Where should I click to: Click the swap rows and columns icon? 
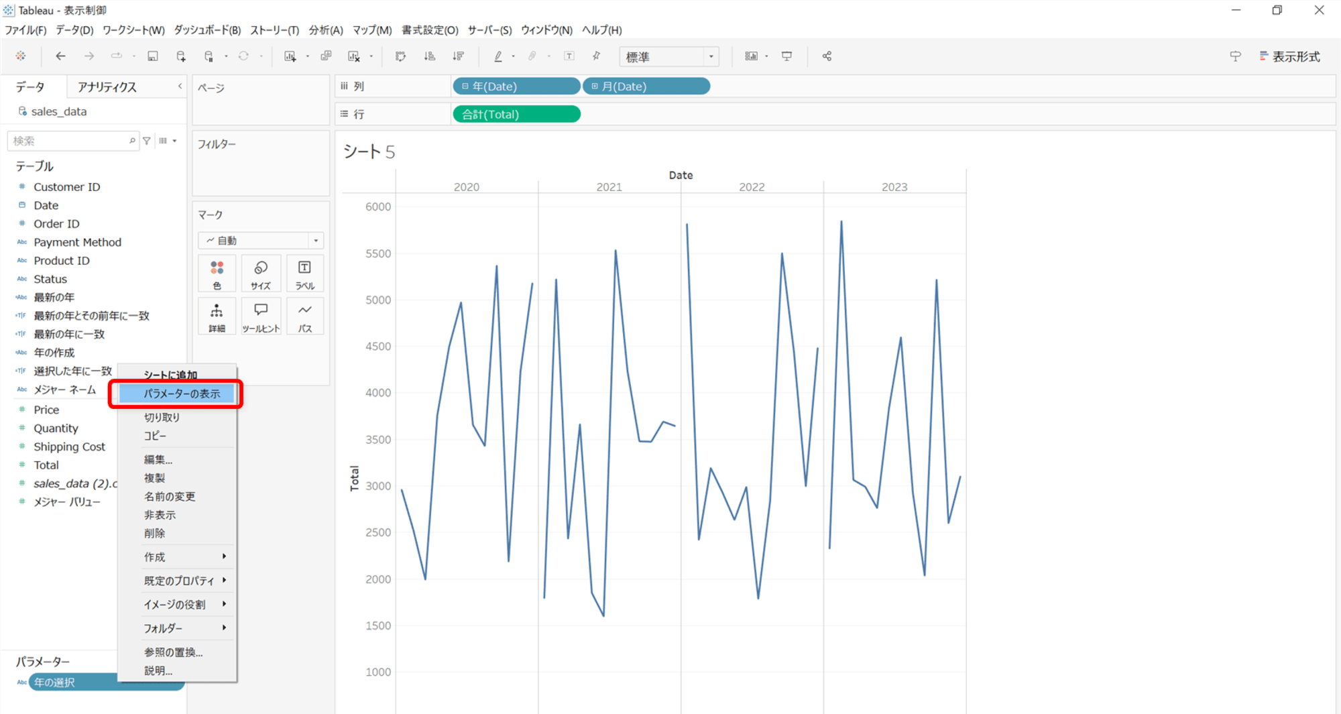(401, 56)
